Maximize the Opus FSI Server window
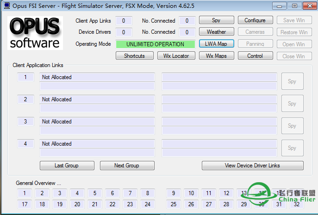 click(294, 6)
